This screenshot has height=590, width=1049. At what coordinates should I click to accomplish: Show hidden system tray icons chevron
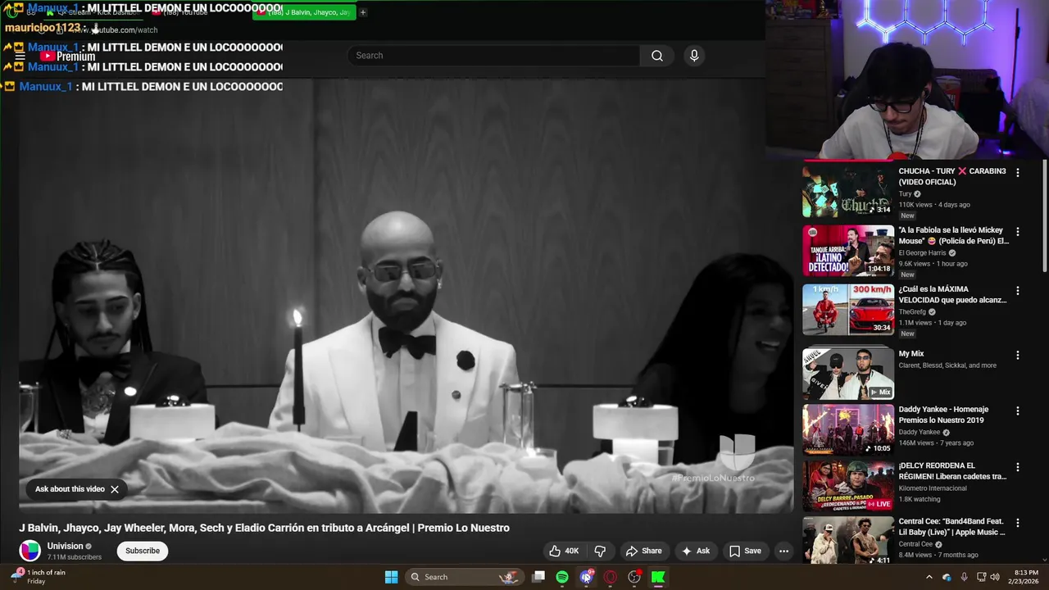point(929,577)
